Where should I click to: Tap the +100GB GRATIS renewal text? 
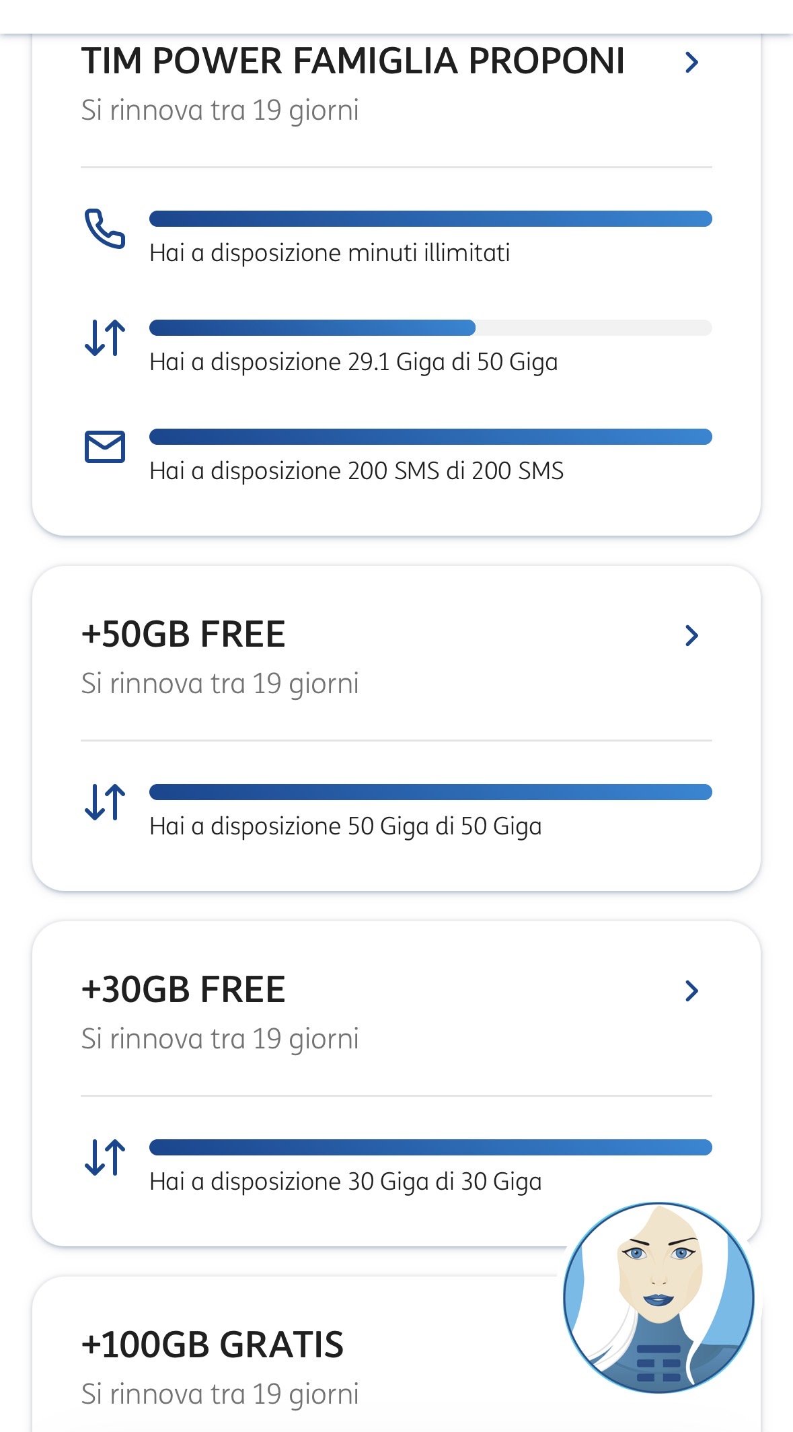[220, 1394]
